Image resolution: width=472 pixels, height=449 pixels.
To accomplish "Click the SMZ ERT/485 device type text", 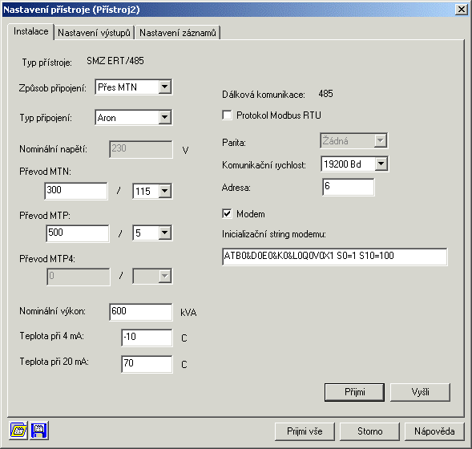I will (115, 61).
